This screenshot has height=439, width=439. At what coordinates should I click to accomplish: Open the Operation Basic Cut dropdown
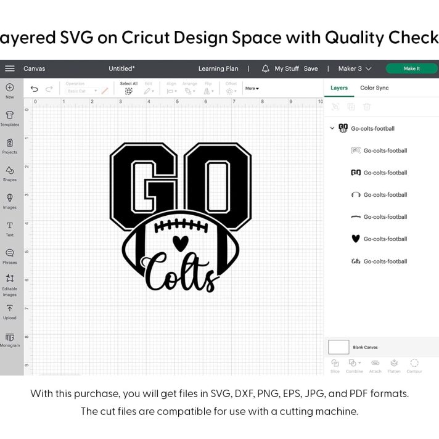(82, 91)
